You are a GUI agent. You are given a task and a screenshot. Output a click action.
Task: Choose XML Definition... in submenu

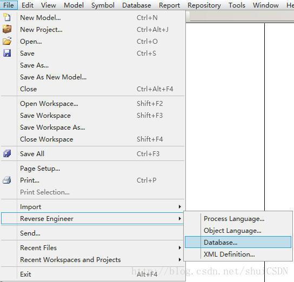(238, 254)
